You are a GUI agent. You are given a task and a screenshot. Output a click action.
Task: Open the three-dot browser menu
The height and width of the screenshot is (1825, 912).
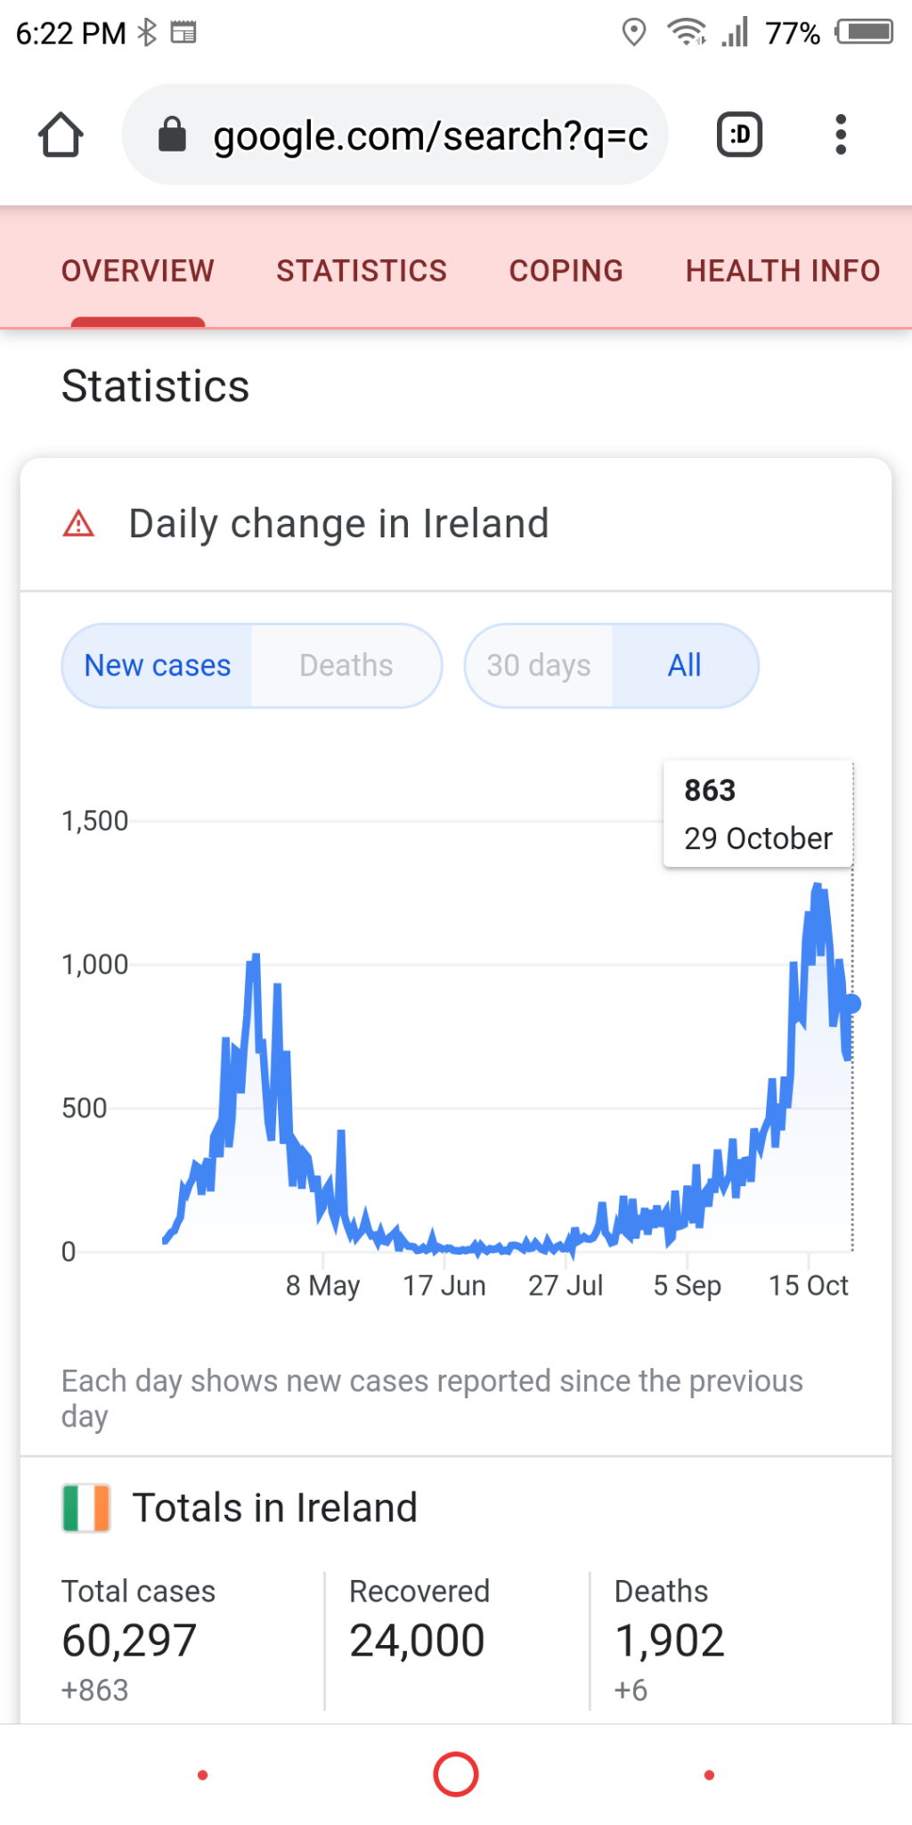(x=840, y=135)
